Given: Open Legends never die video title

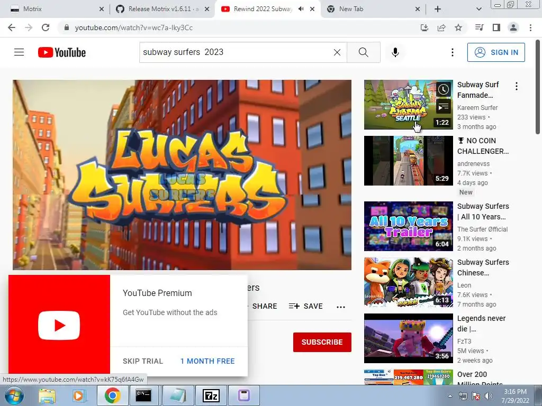Looking at the screenshot, I should (481, 324).
